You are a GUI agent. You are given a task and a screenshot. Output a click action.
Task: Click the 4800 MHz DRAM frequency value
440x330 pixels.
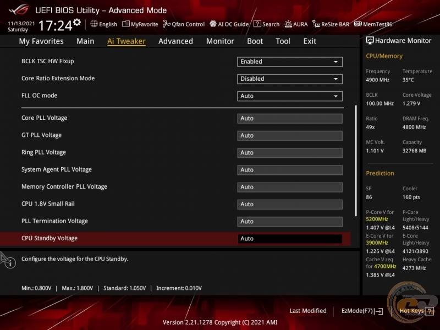tap(414, 127)
